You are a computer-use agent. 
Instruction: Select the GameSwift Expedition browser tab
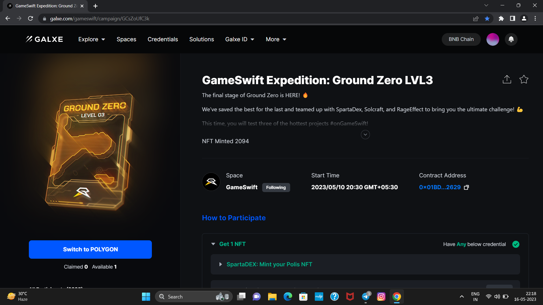[x=45, y=6]
